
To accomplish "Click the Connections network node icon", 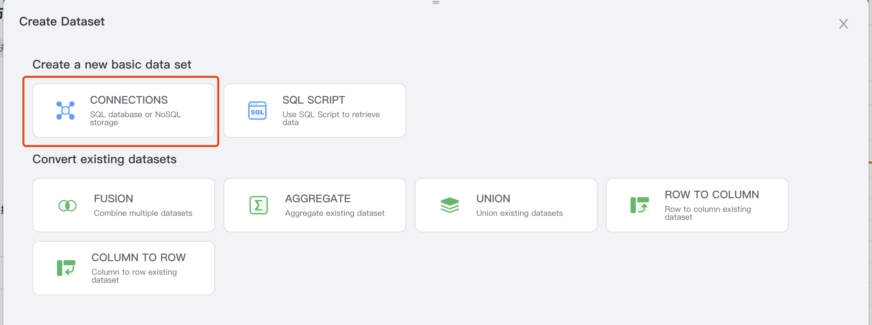I will [x=65, y=110].
